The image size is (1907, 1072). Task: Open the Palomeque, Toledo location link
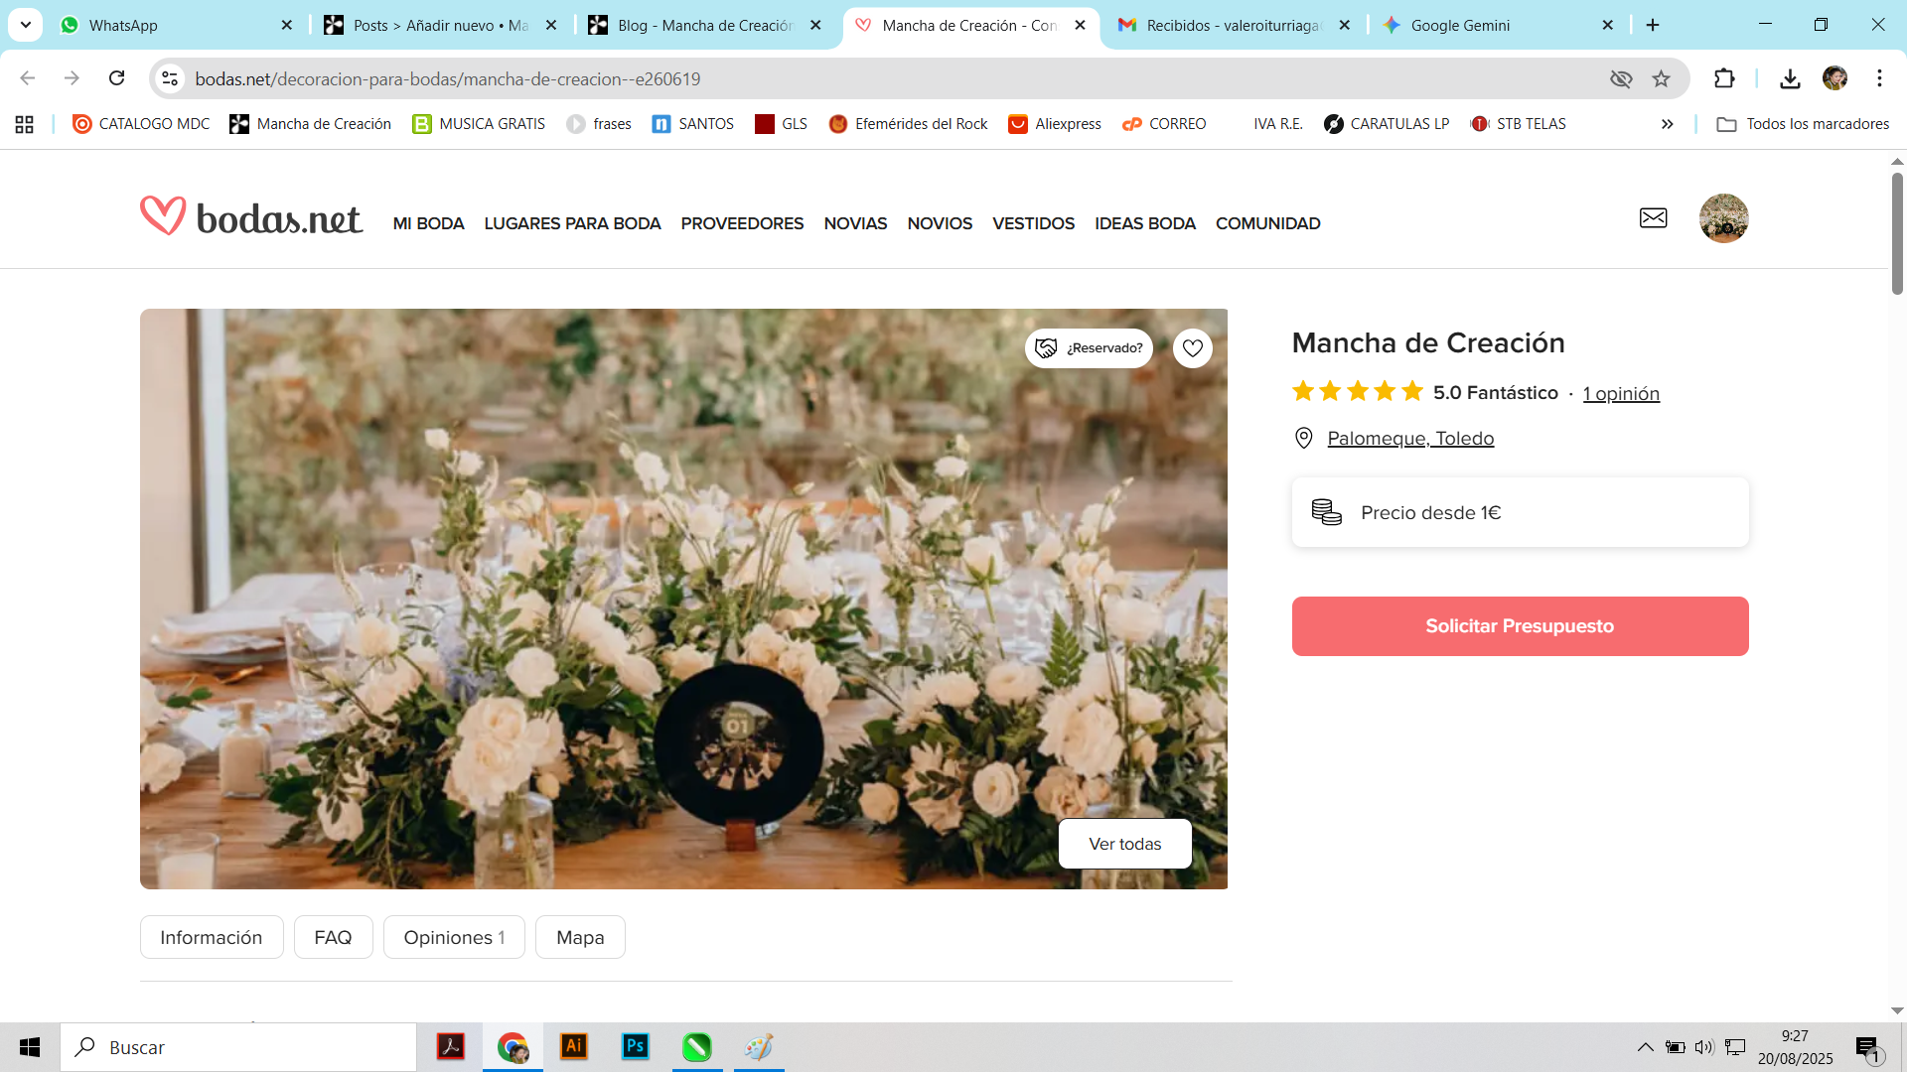click(x=1410, y=439)
